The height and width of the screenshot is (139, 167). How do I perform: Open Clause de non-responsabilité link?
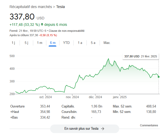click(x=67, y=31)
